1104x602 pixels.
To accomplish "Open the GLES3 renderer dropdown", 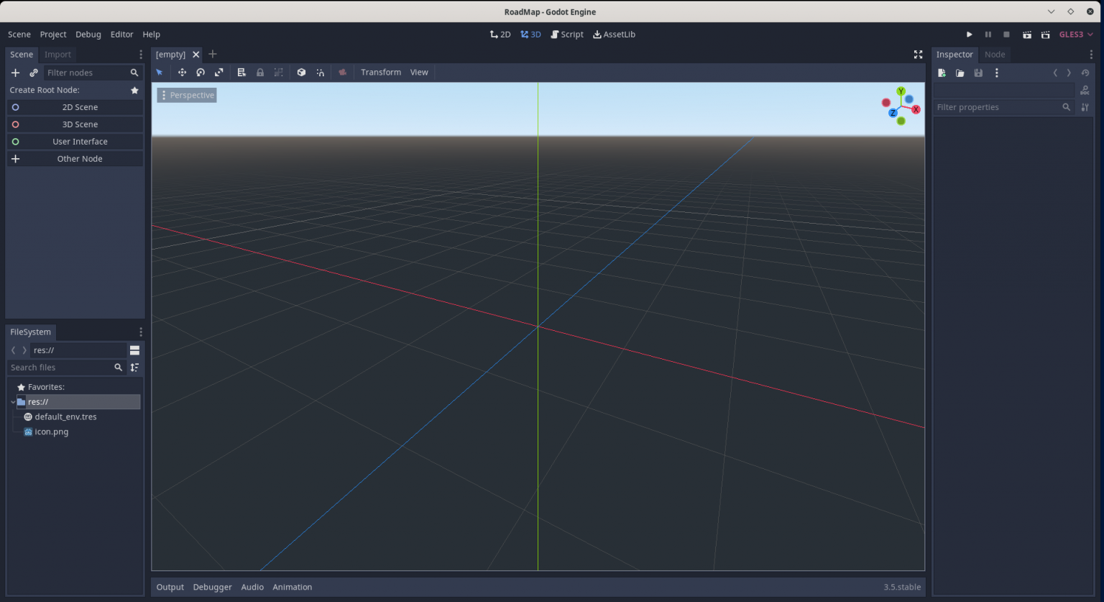I will coord(1076,34).
